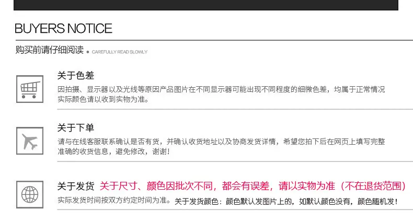
Task: Click the line starting 请与在线客服联系确认
Action: pyautogui.click(x=221, y=142)
